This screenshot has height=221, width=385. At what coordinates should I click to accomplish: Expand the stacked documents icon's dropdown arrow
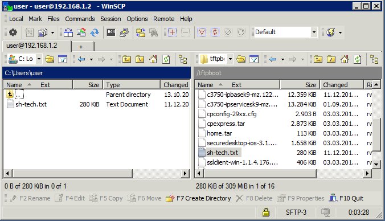pos(52,32)
